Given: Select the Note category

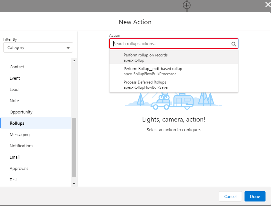Looking at the screenshot, I should pos(14,101).
